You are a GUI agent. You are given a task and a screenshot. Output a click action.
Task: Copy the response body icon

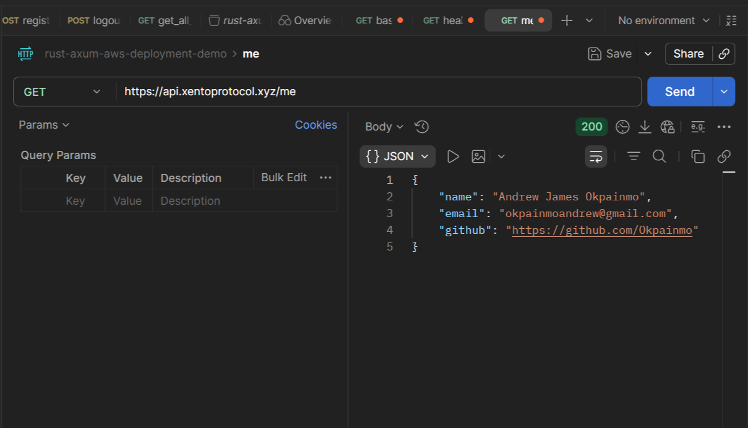click(698, 156)
